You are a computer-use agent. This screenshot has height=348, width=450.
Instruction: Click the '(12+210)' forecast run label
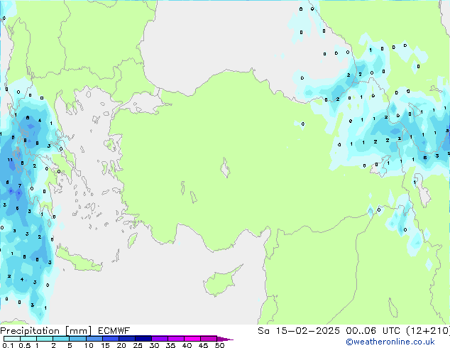coord(428,331)
